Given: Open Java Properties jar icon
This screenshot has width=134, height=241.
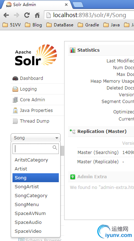Looking at the screenshot, I should coord(15,111).
